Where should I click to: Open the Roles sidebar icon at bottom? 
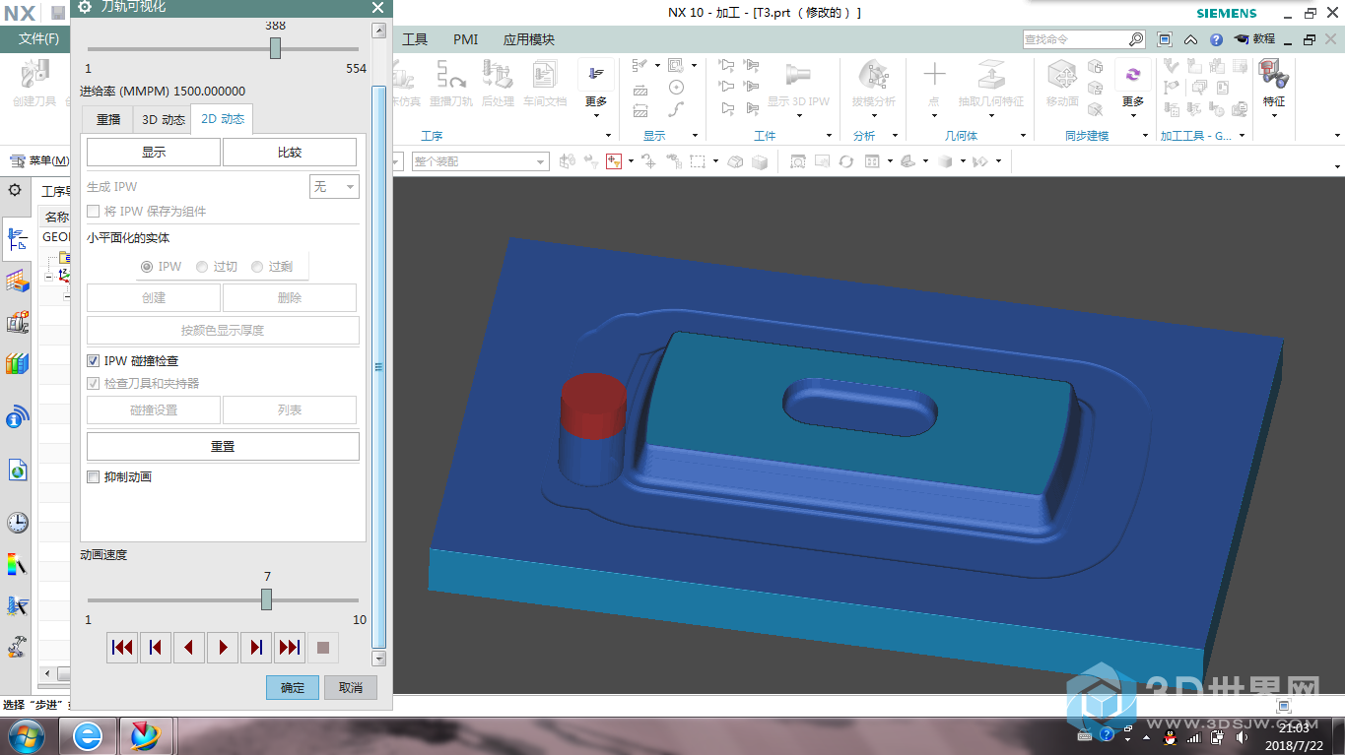[17, 647]
